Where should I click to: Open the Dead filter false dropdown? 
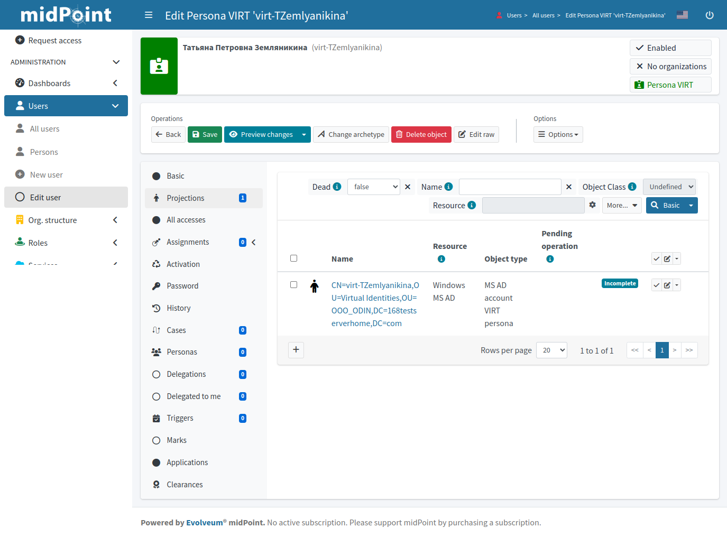click(x=374, y=187)
